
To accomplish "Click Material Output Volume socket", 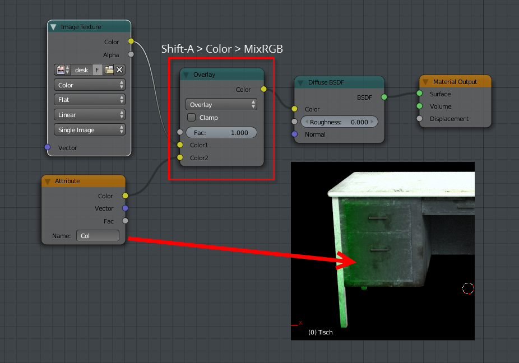I will click(x=419, y=106).
